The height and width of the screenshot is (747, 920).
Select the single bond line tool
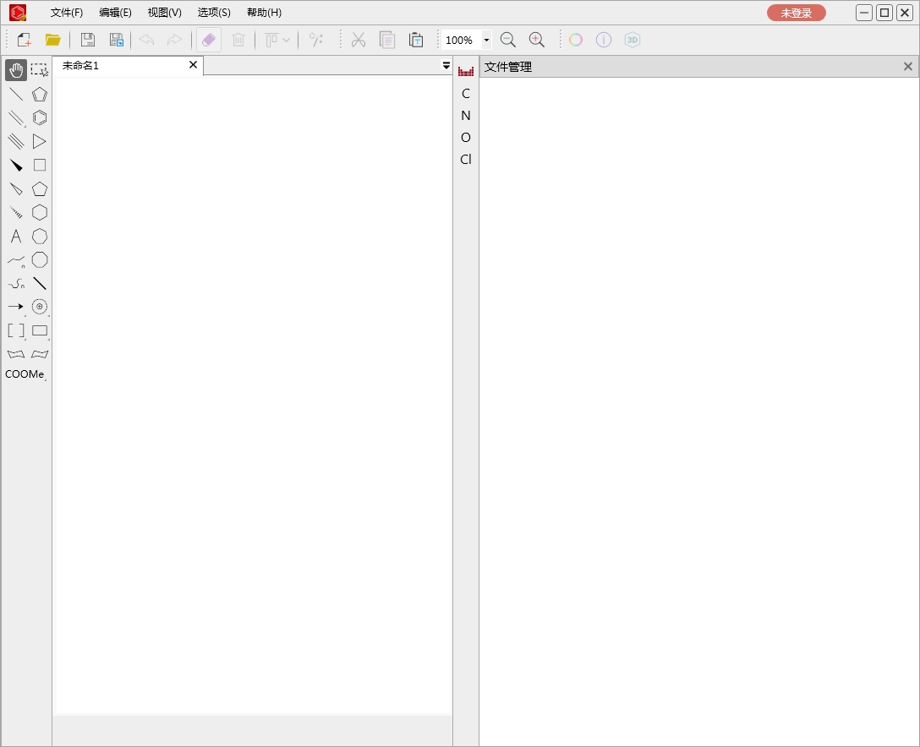pos(16,95)
